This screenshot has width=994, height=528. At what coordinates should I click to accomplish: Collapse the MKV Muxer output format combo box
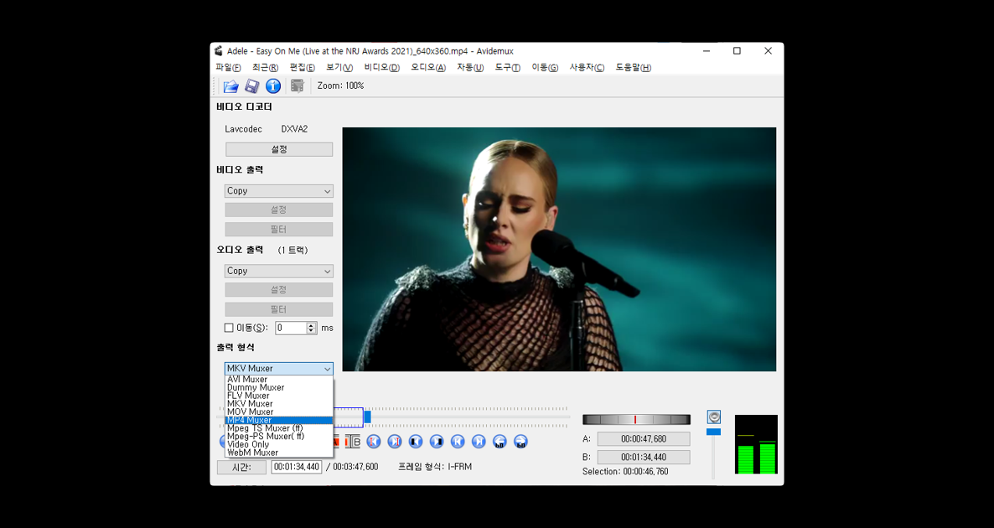(279, 368)
